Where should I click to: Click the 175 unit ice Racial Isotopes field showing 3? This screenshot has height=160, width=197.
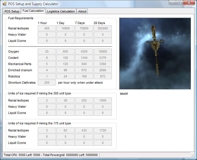(47, 130)
